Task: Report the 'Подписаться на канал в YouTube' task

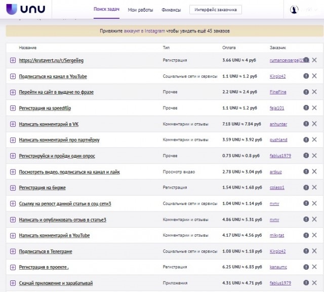Action: (x=306, y=76)
